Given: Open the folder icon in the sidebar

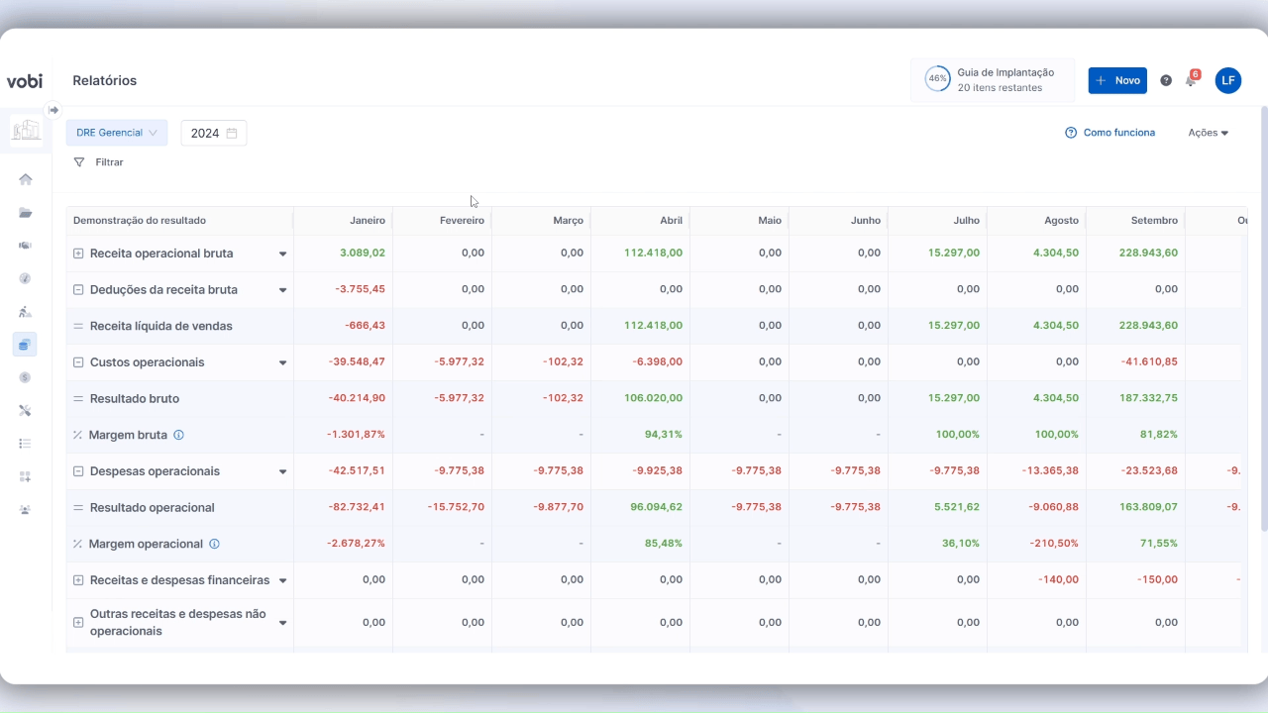Looking at the screenshot, I should point(26,213).
